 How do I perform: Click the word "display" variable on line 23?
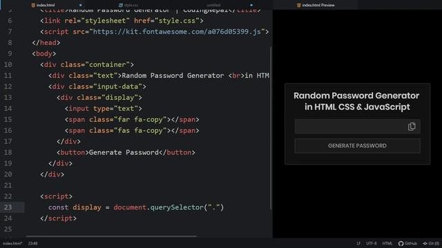coord(87,207)
